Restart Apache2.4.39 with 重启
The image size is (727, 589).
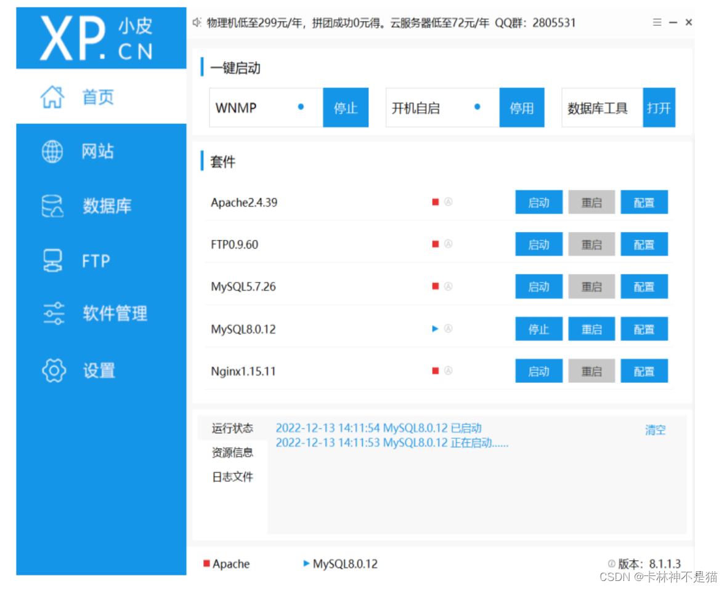(x=591, y=202)
